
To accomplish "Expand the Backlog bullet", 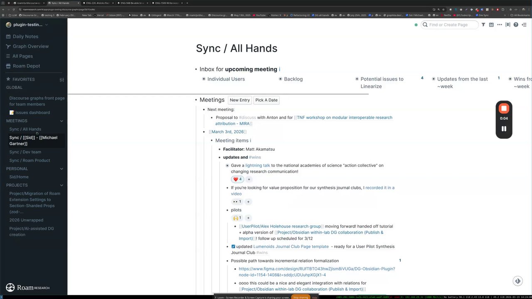I will tap(281, 79).
